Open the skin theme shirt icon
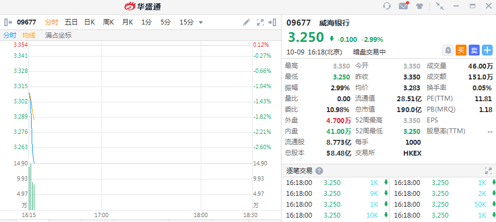 (x=420, y=6)
